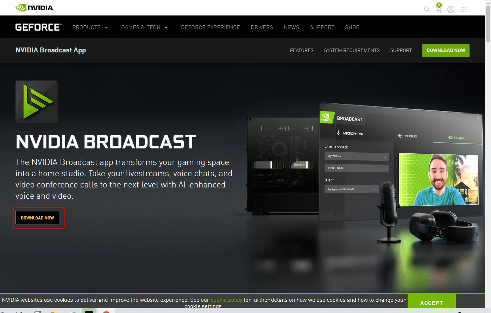Jump to the Features section

click(302, 50)
